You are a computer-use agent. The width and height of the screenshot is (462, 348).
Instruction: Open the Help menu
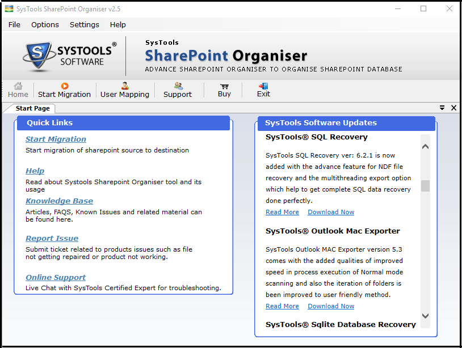118,25
